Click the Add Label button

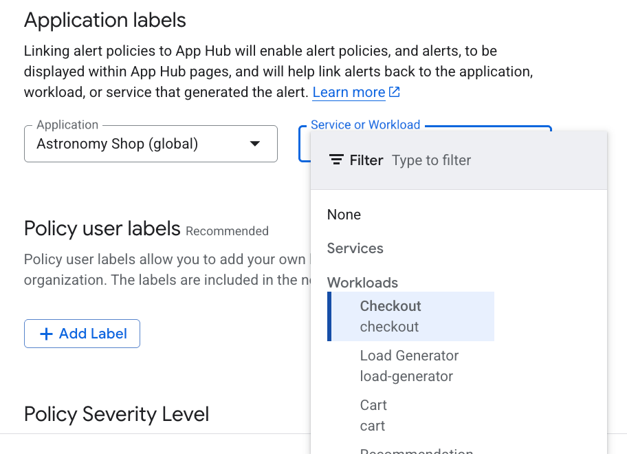coord(82,334)
